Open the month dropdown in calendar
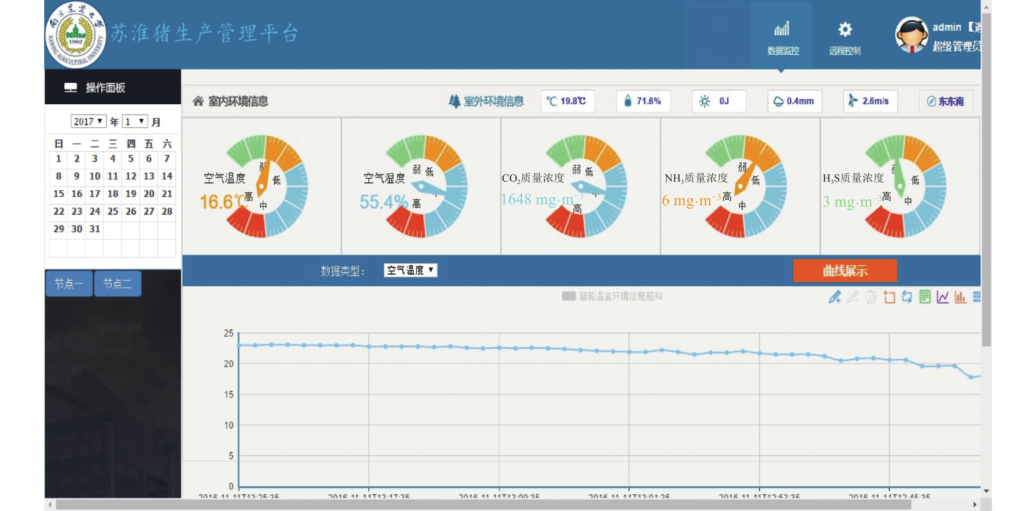The height and width of the screenshot is (511, 1036). point(135,121)
